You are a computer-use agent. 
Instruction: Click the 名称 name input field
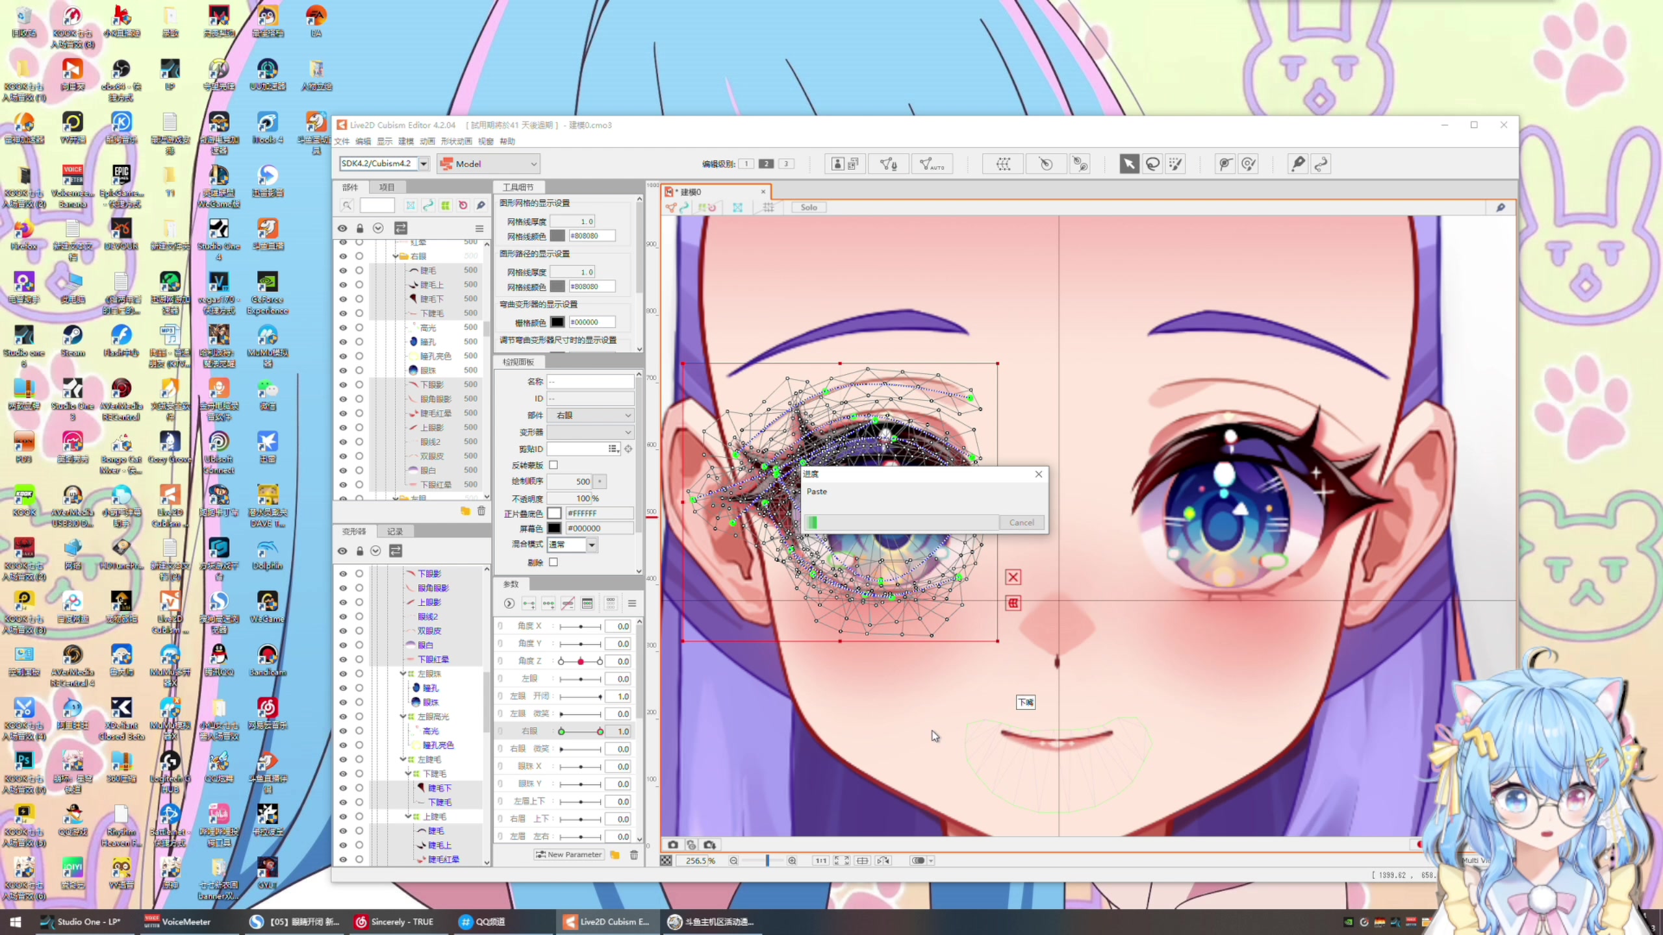tap(590, 381)
